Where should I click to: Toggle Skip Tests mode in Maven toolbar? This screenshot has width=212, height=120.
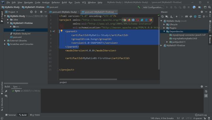tap(195, 17)
